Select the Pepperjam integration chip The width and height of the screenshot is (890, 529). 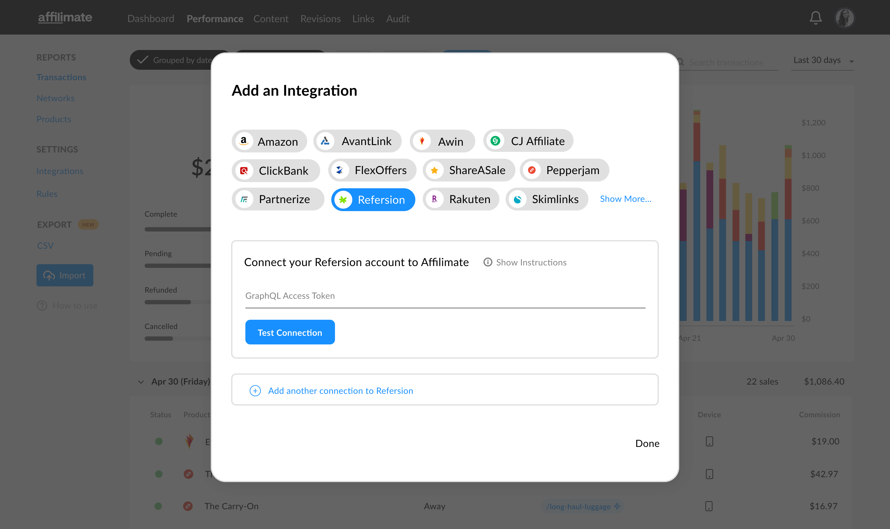click(x=564, y=170)
